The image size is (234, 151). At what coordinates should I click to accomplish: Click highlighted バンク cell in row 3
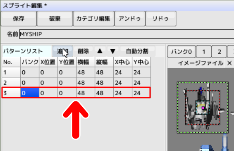(x=30, y=93)
